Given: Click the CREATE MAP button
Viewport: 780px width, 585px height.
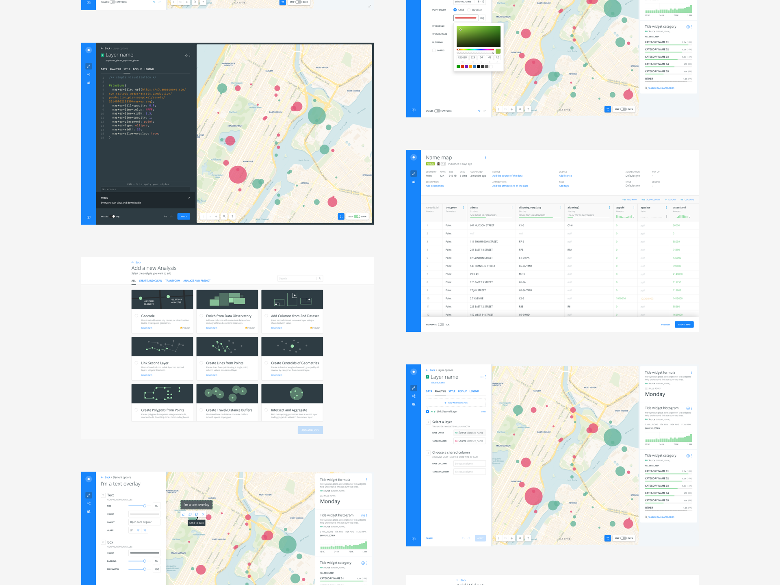Looking at the screenshot, I should click(684, 325).
